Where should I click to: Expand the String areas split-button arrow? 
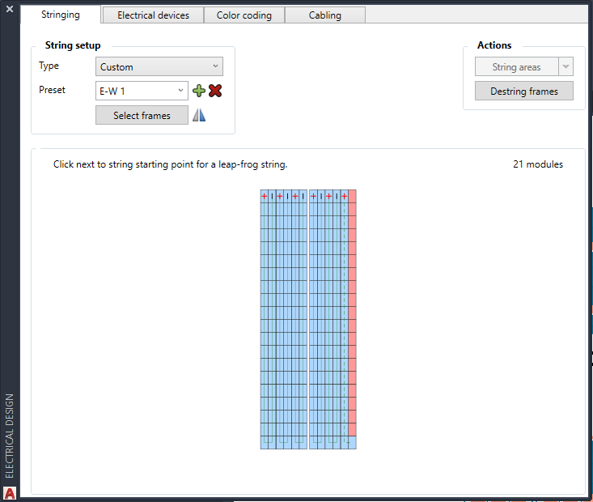click(x=565, y=67)
